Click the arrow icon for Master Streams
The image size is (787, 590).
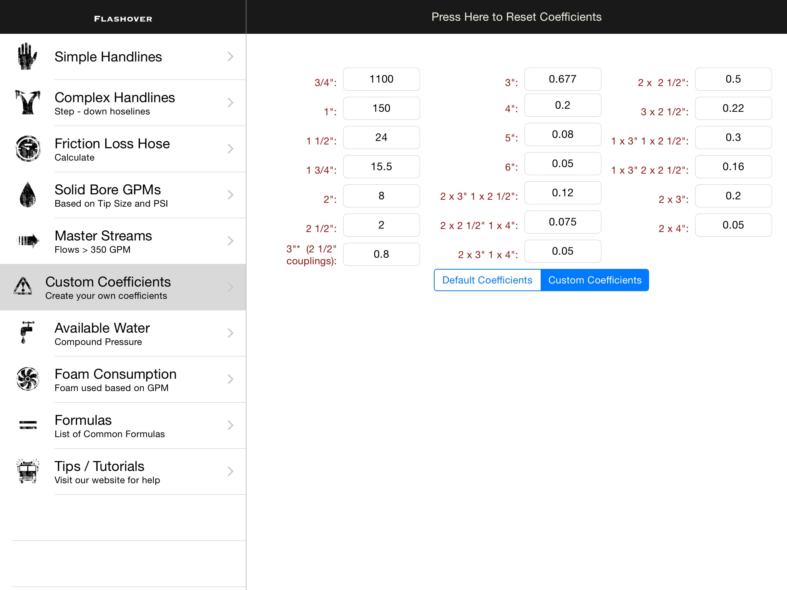28,241
